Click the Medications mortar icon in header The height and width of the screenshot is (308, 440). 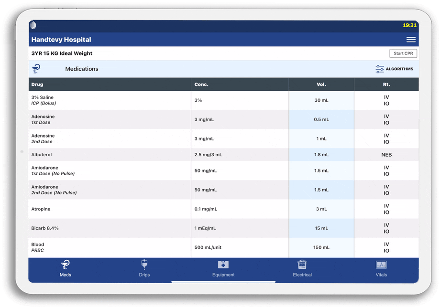pos(36,69)
